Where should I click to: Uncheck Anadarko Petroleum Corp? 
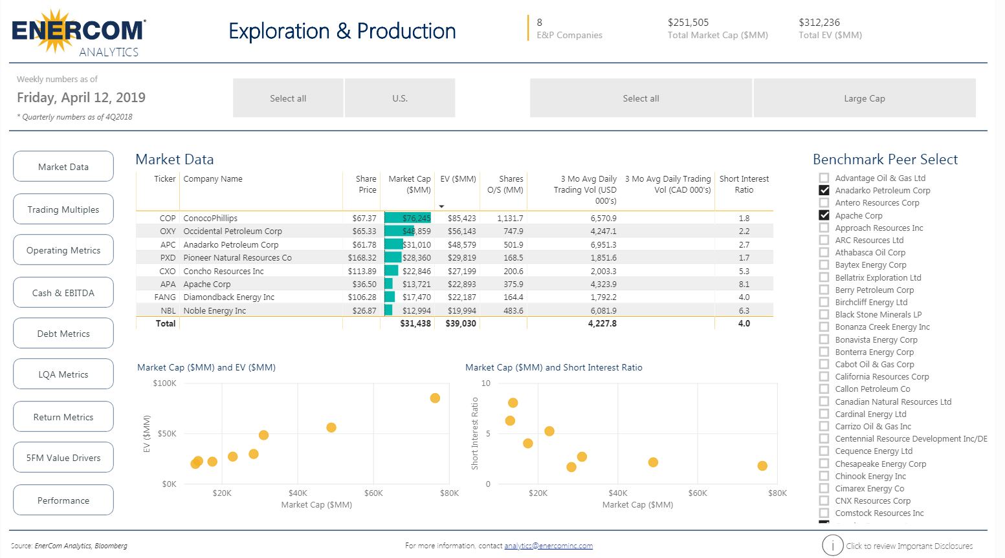[824, 190]
